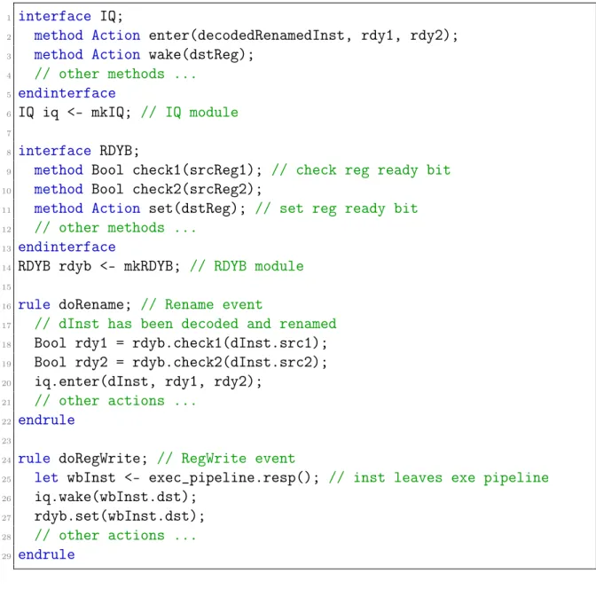Click the '// IQ module' comment
Screen dimensions: 596x589
pos(190,113)
